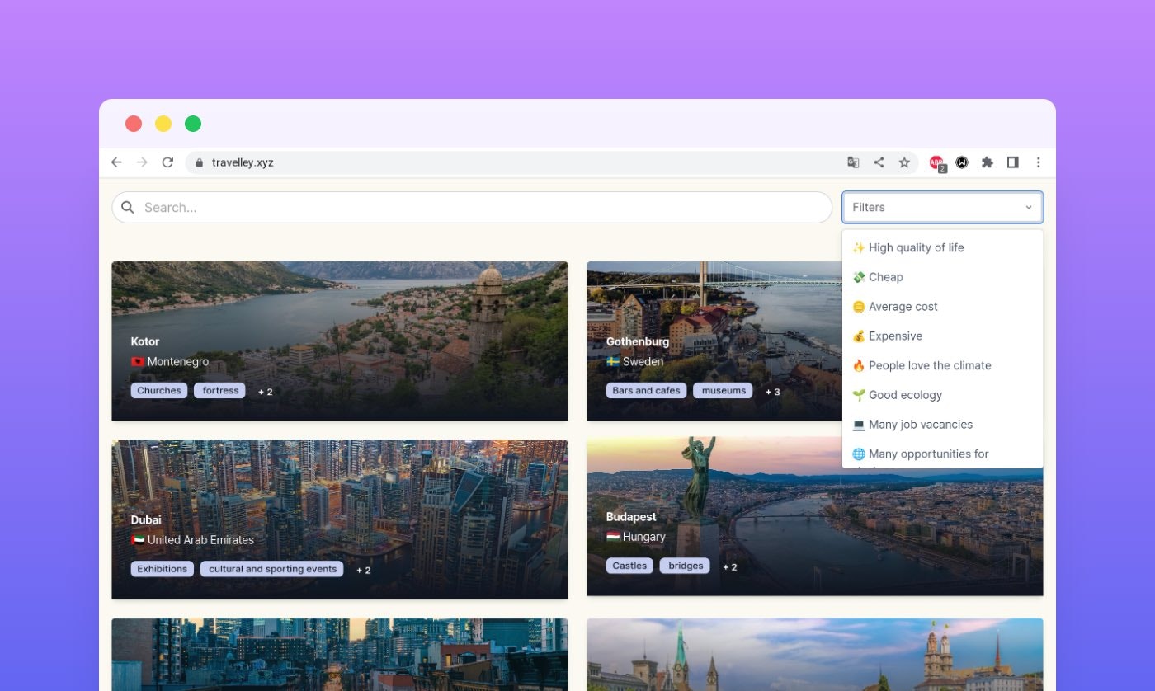Click the round black W extension icon
This screenshot has height=691, width=1155.
coord(962,162)
